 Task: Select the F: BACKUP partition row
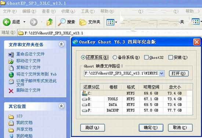[136, 110]
